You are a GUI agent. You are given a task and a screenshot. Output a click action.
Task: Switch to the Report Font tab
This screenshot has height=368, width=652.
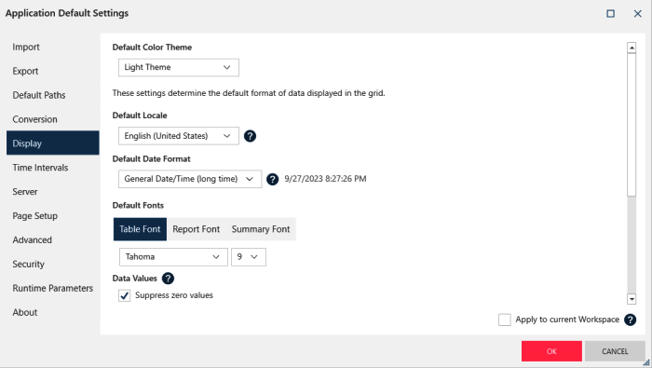pos(196,229)
